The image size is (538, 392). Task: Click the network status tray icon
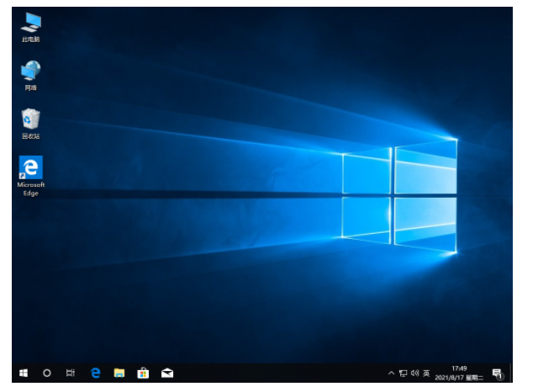point(403,373)
